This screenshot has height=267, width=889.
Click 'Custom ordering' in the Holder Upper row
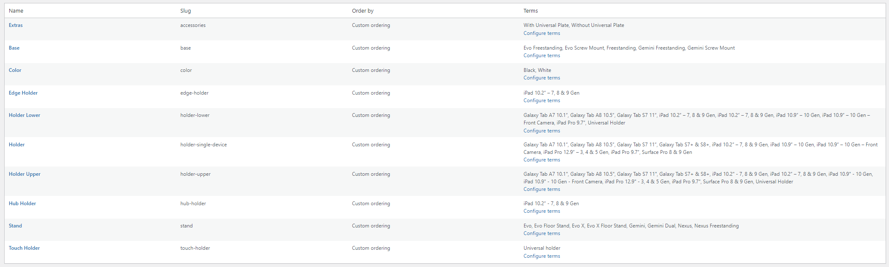[371, 174]
